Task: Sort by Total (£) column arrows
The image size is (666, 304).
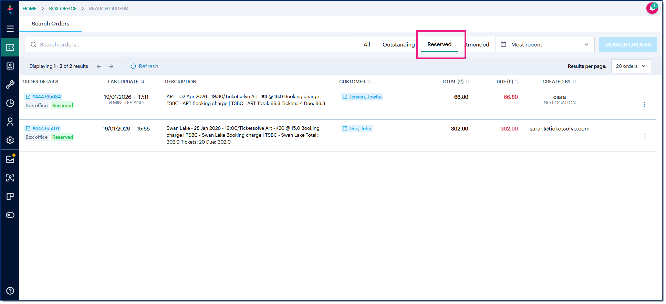Action: tap(467, 82)
